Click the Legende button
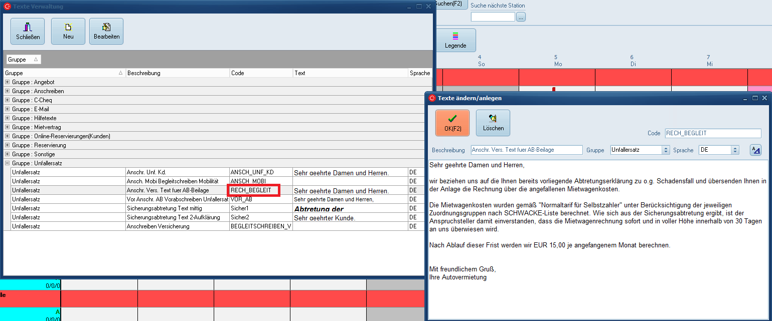 (455, 40)
